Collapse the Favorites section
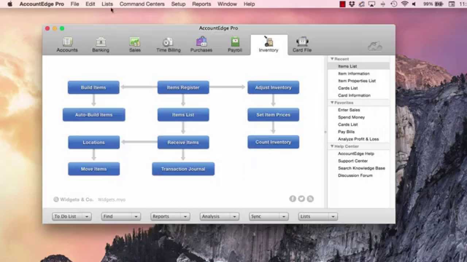467x262 pixels. click(x=332, y=103)
